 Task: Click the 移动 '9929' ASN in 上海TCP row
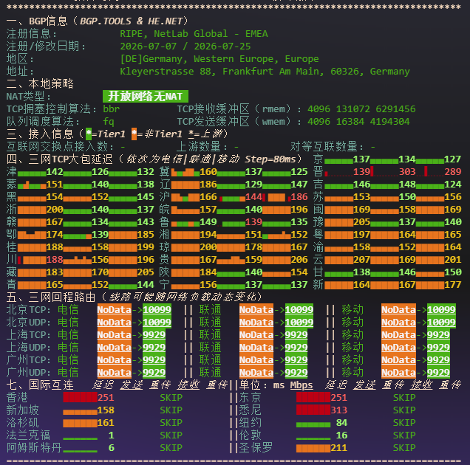pyautogui.click(x=438, y=335)
